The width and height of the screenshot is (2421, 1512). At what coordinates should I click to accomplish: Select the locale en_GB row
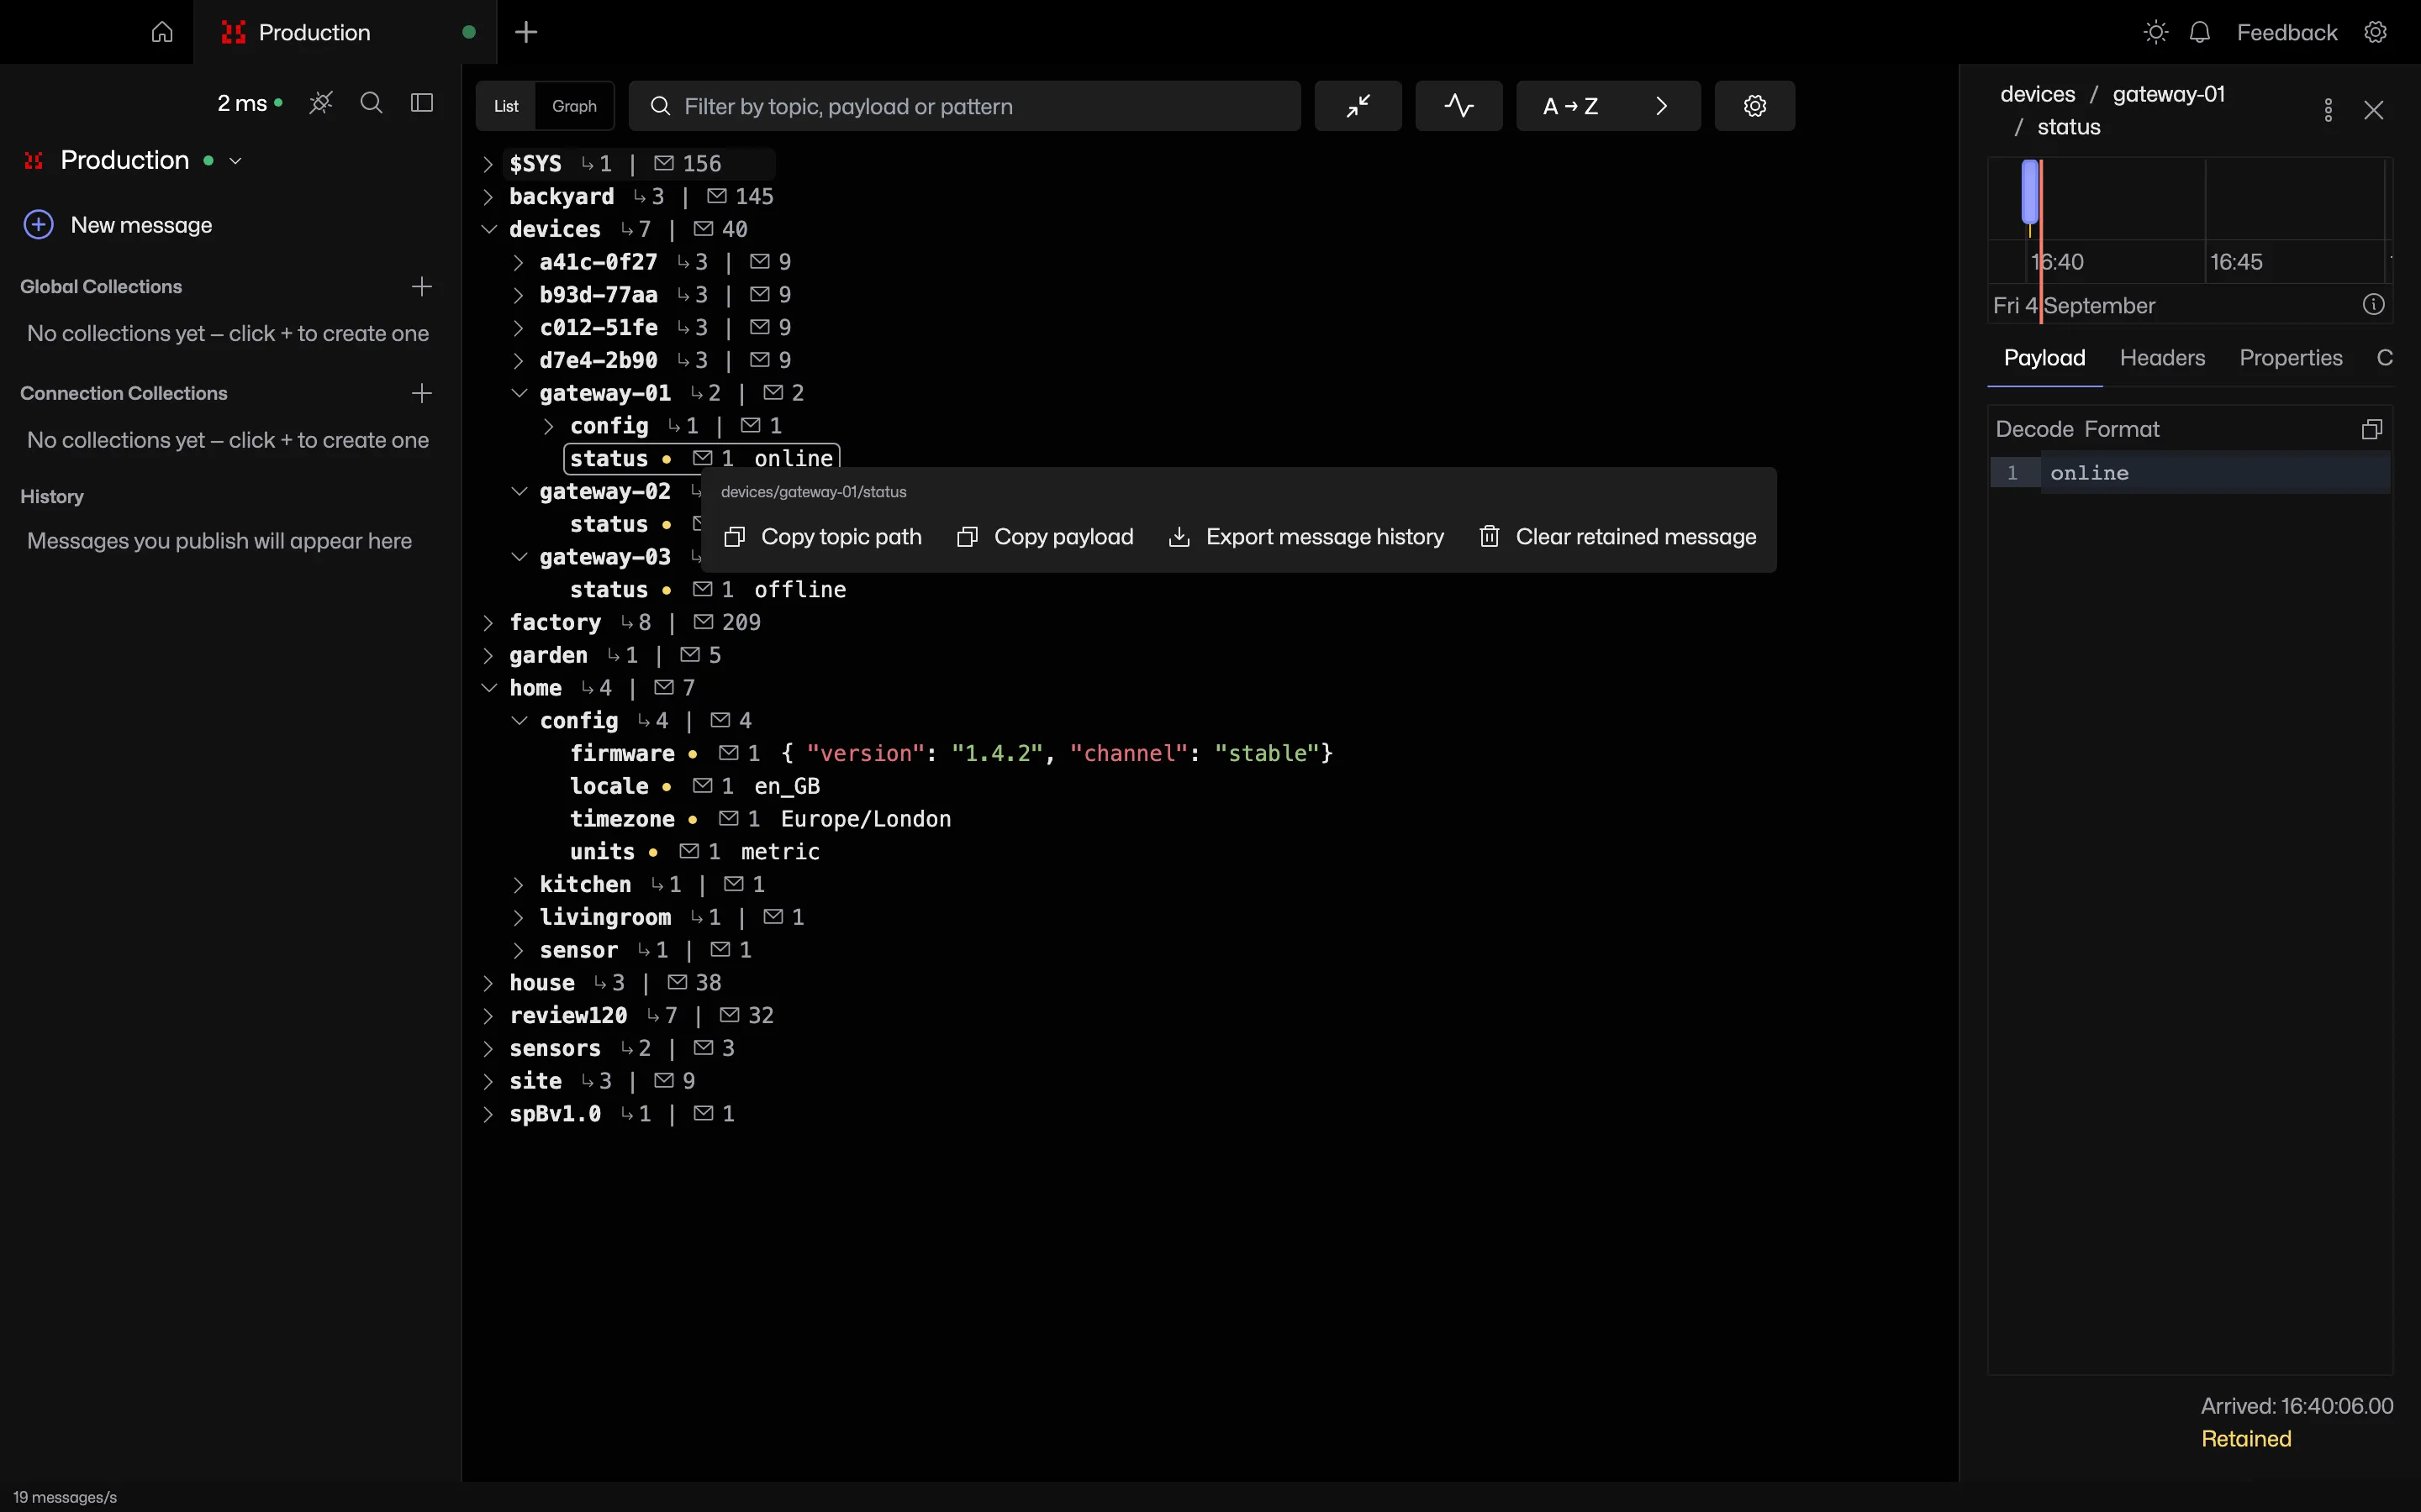coord(694,787)
